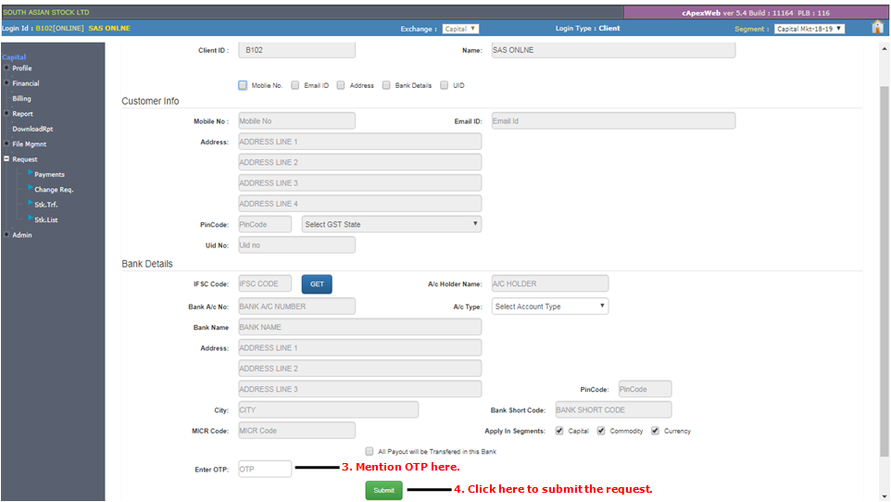Open the Select GST State dropdown
Viewport: 891px width, 502px height.
392,224
